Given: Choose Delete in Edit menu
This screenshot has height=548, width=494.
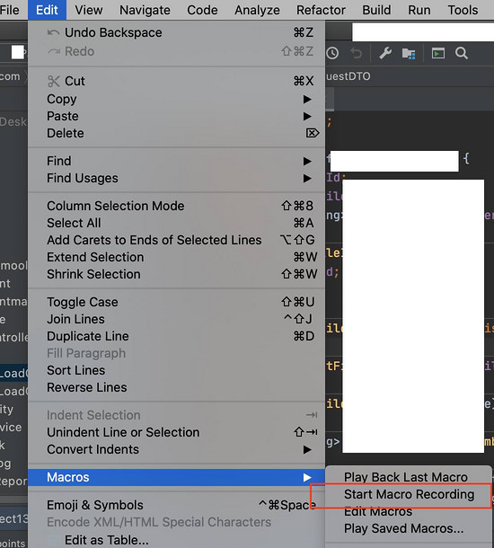Looking at the screenshot, I should click(176, 133).
